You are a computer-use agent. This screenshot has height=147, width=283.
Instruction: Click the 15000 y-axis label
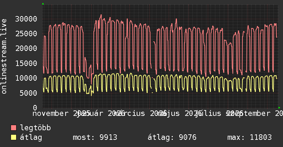[26, 63]
